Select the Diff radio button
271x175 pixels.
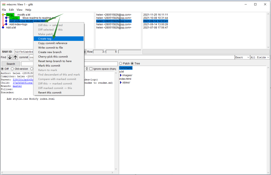[2, 69]
